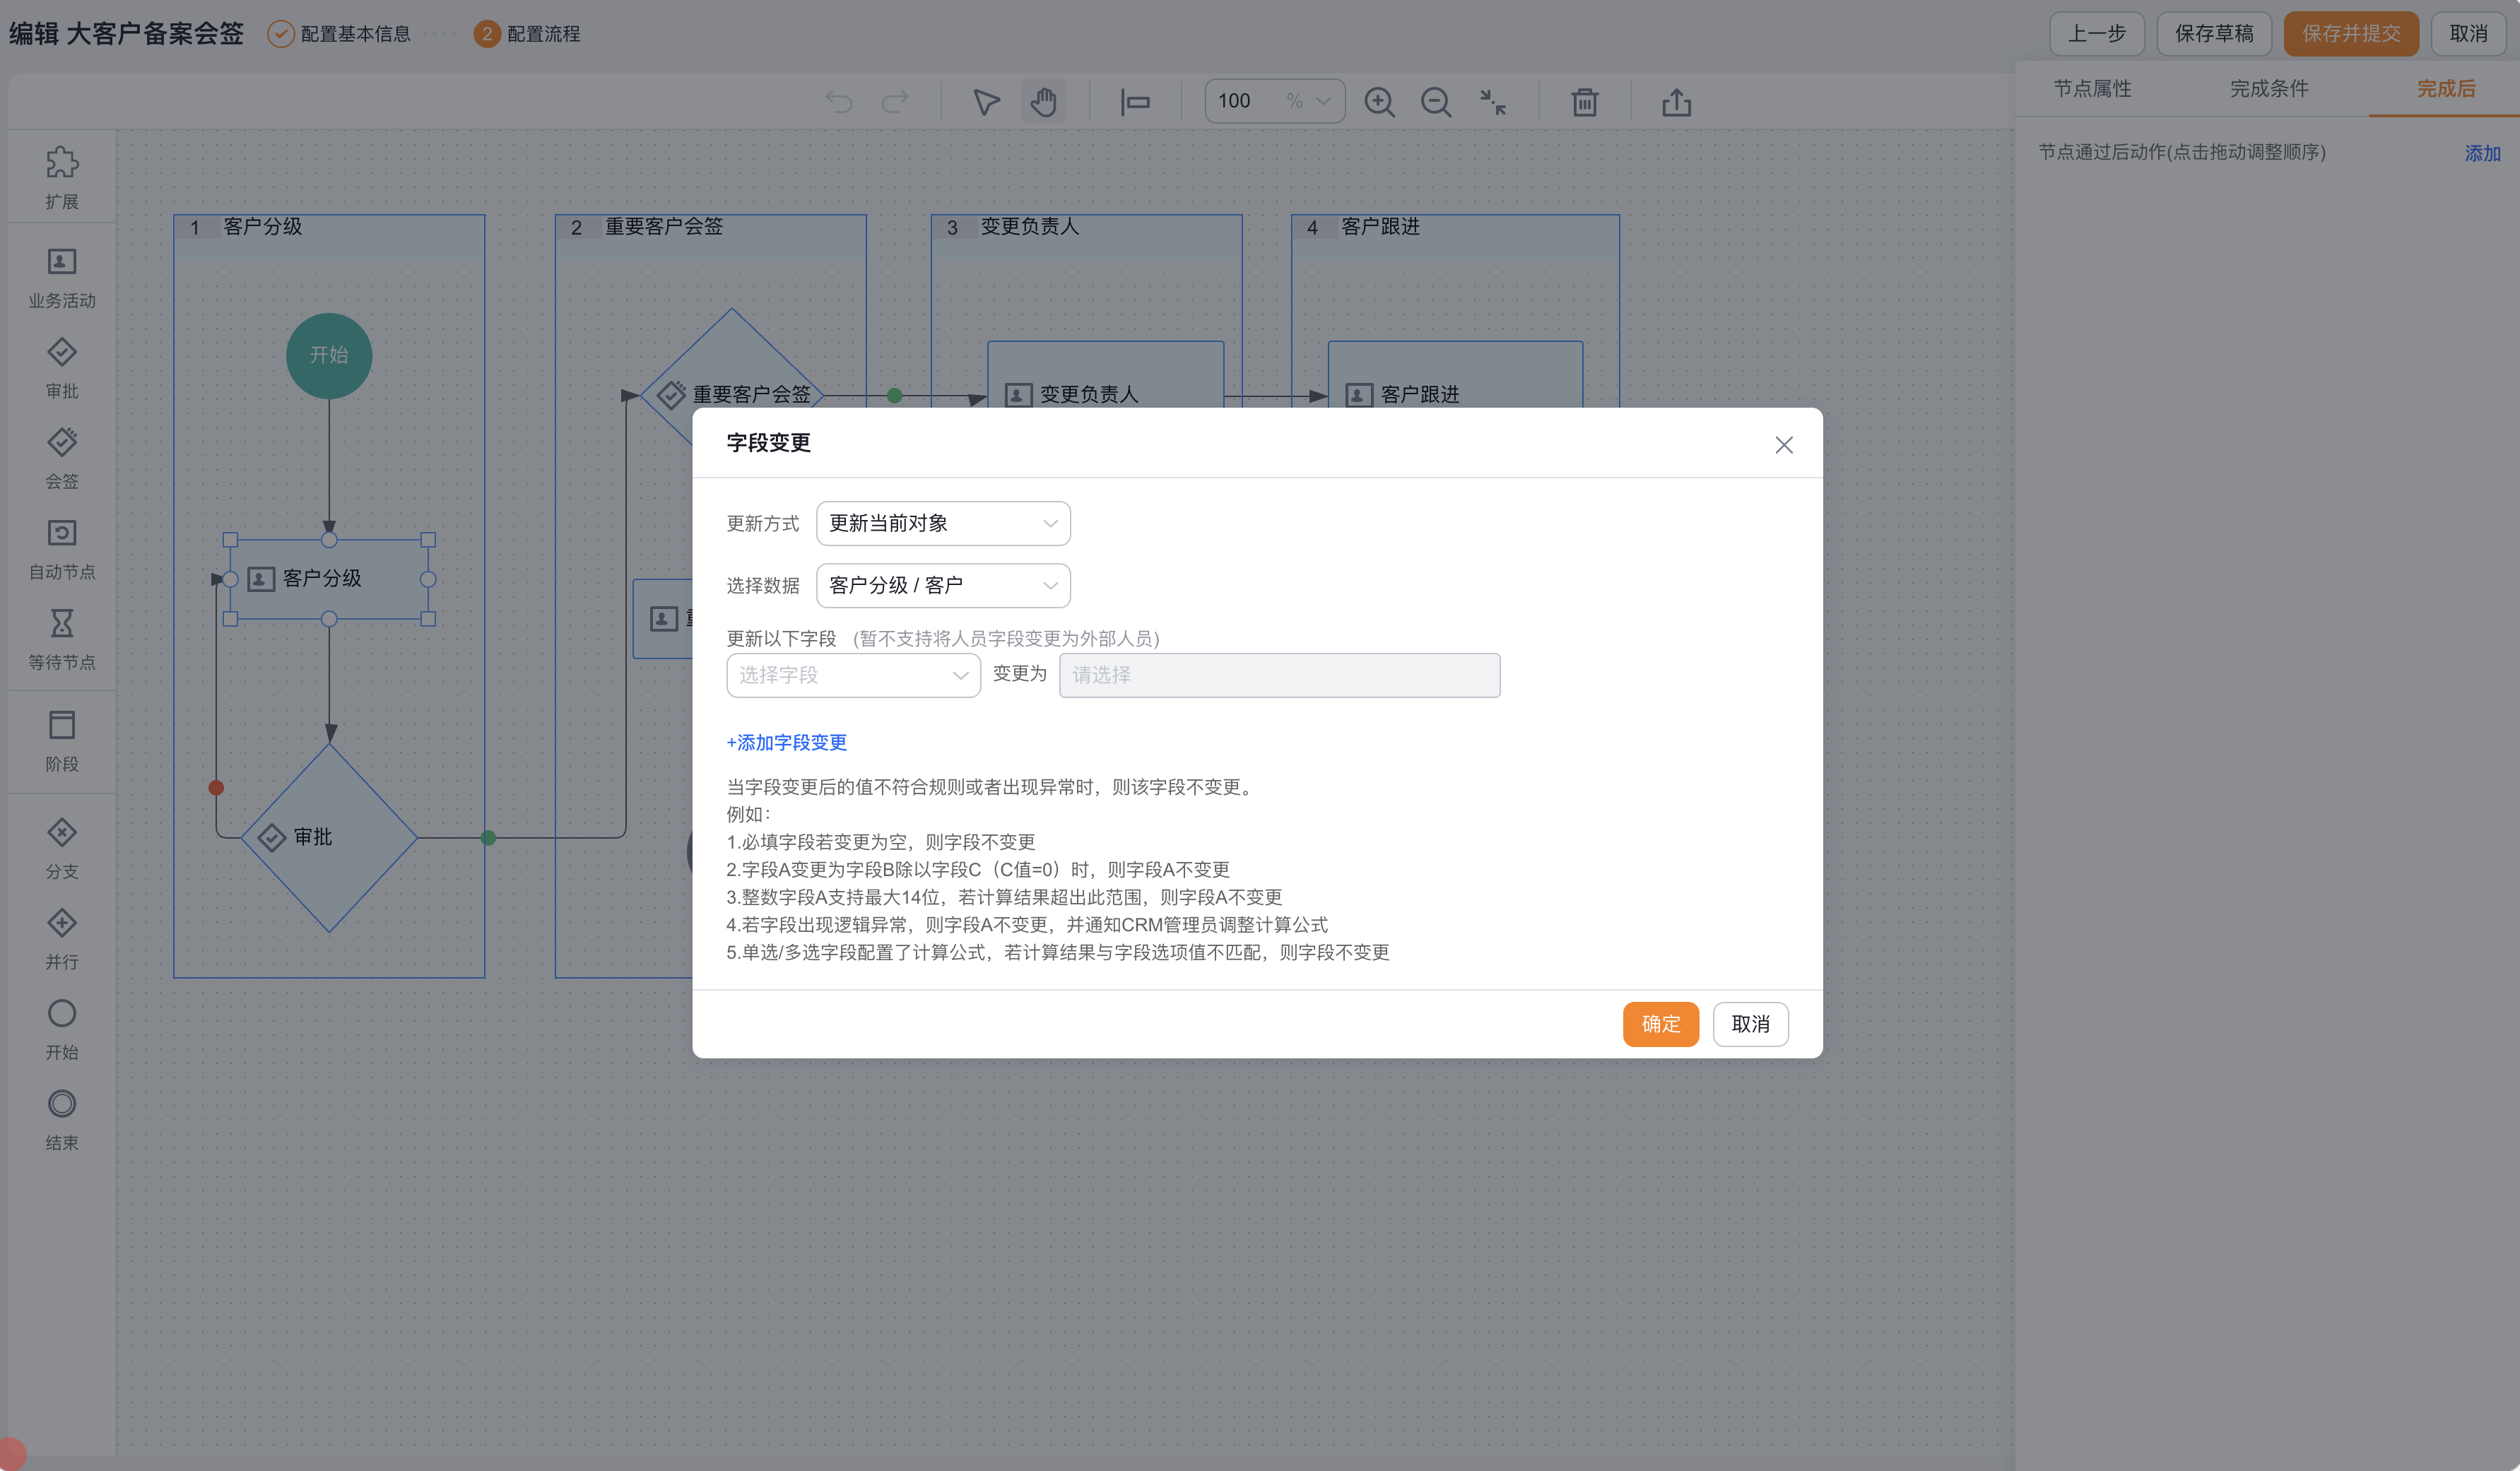Viewport: 2520px width, 1471px height.
Task: Select the 客户跟进 task node
Action: click(1455, 376)
